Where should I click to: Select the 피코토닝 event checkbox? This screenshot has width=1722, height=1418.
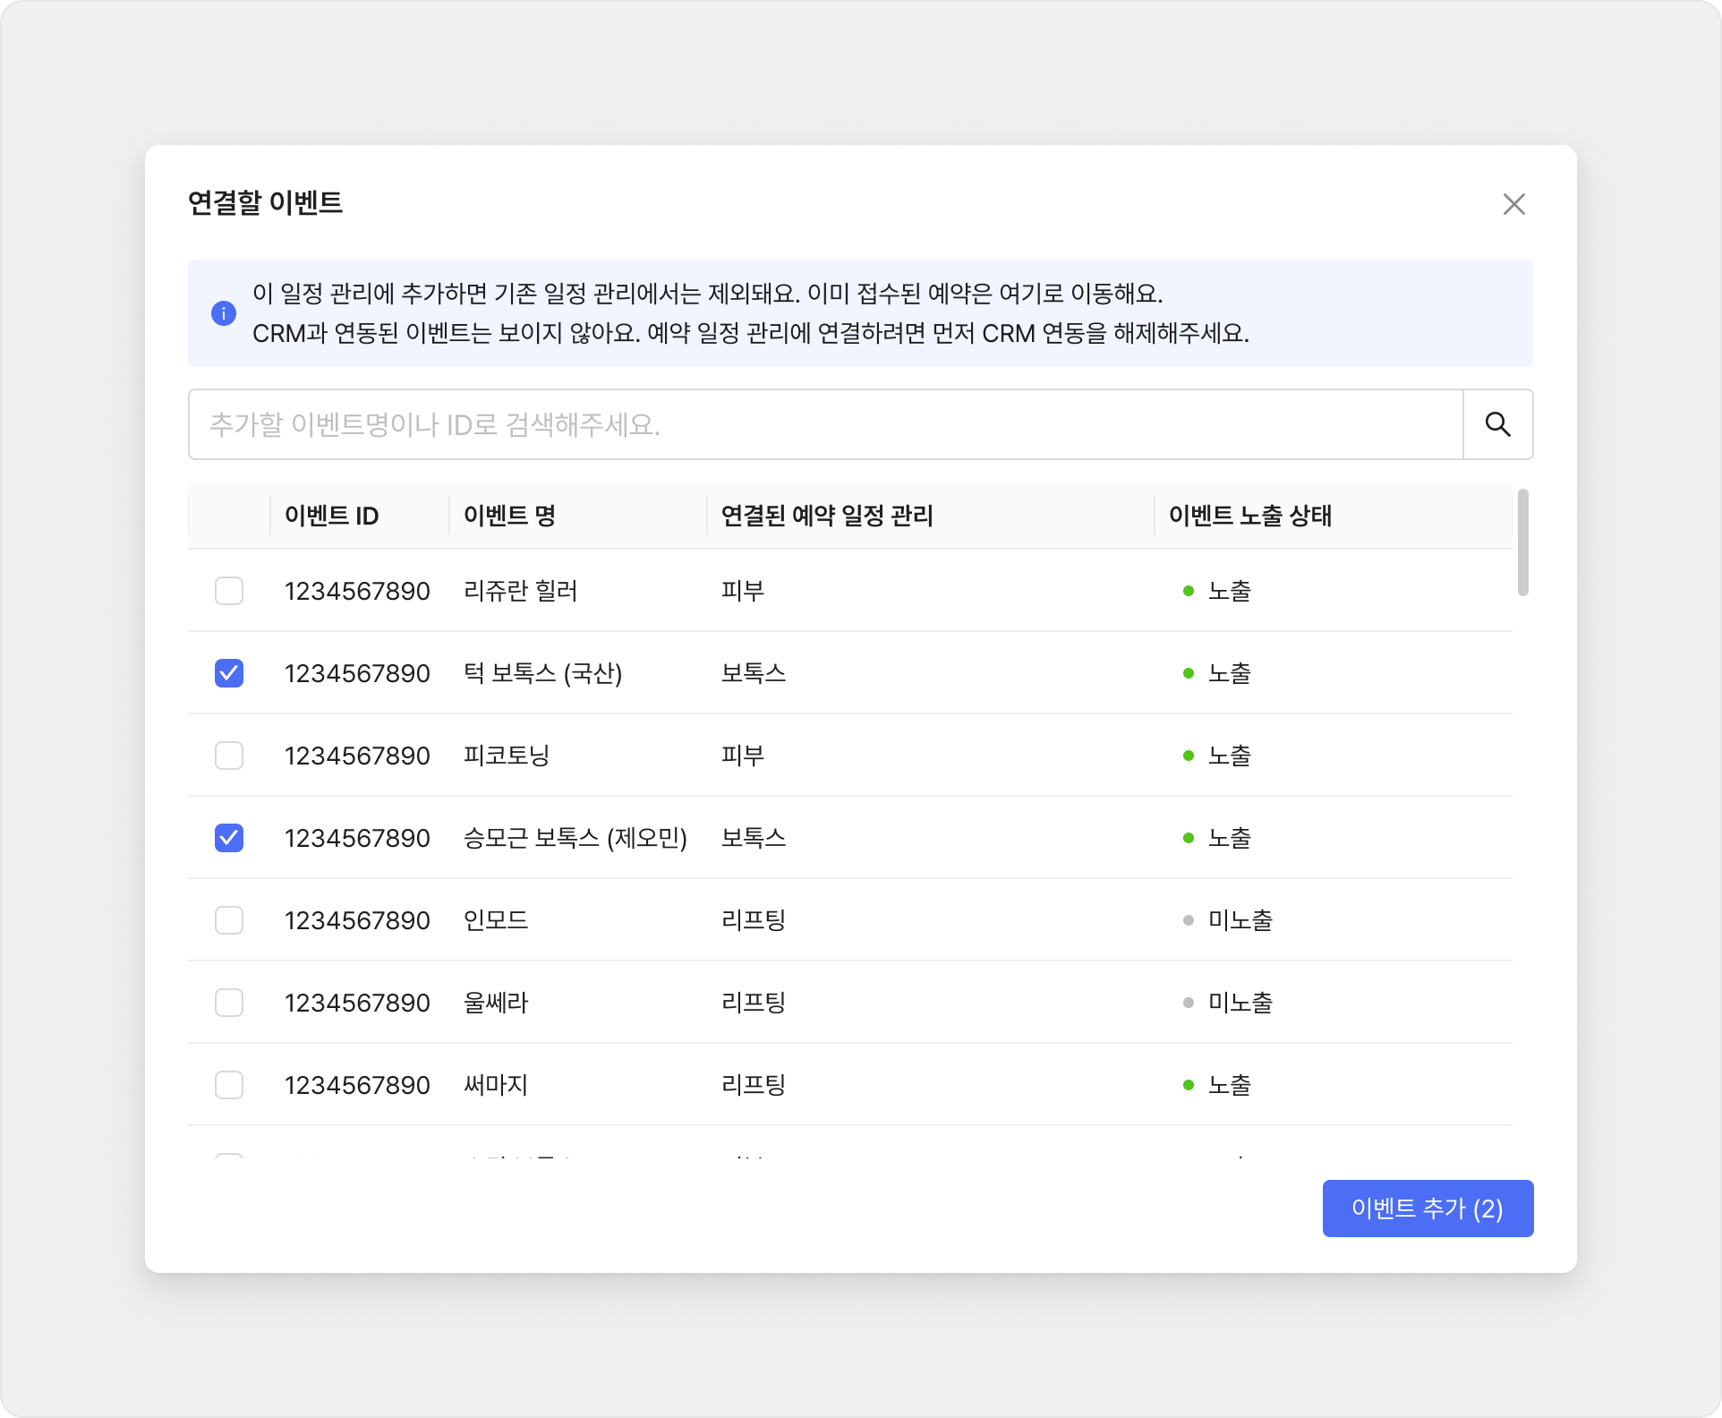(x=229, y=756)
